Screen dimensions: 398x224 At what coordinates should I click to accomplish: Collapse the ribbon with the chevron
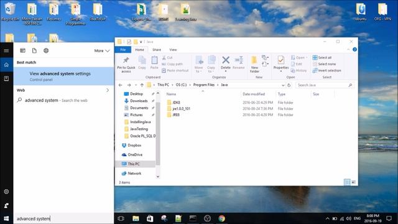point(348,50)
